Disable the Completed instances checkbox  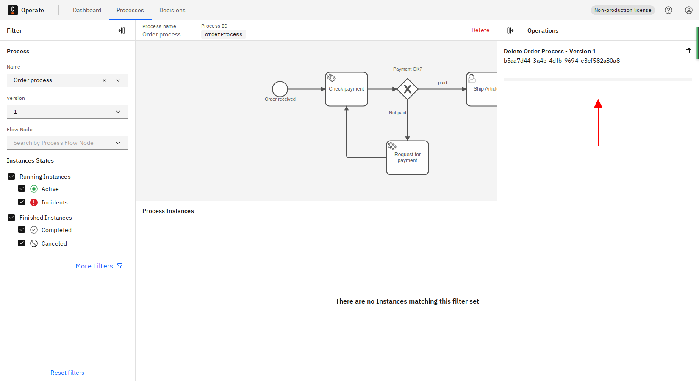point(22,230)
